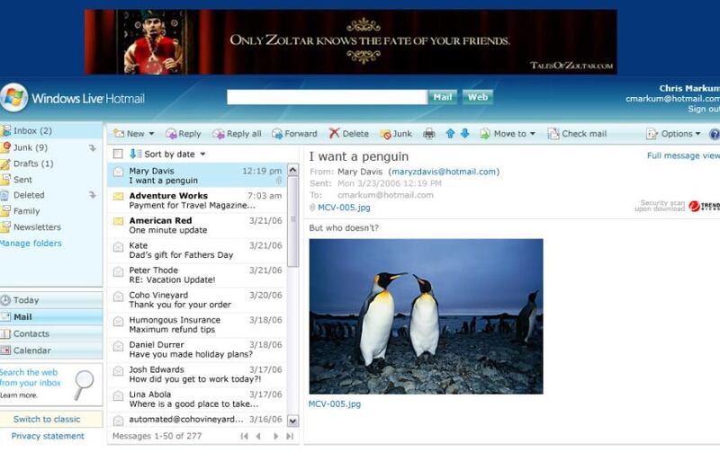Viewport: 720px width, 452px height.
Task: Click the Zoltar banner advertisement
Action: coord(351,41)
